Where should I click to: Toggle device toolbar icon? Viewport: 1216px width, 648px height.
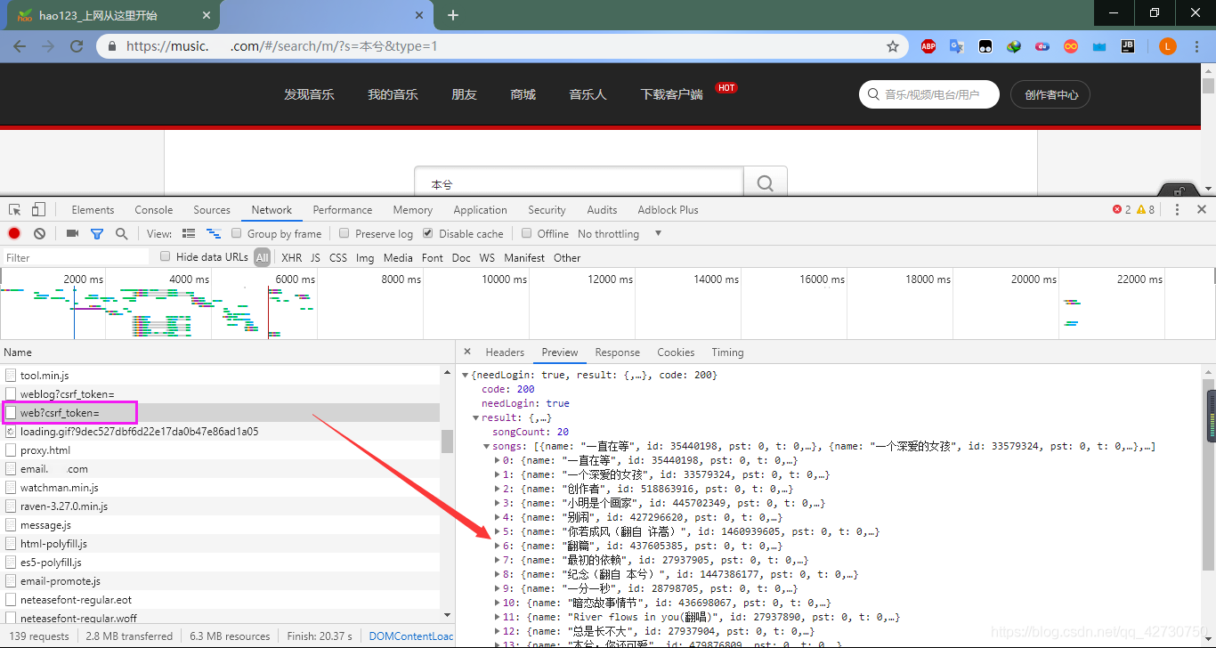click(x=38, y=210)
